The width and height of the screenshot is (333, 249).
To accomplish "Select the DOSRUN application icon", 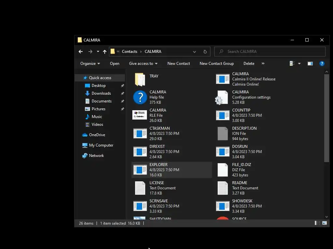I will (222, 152).
